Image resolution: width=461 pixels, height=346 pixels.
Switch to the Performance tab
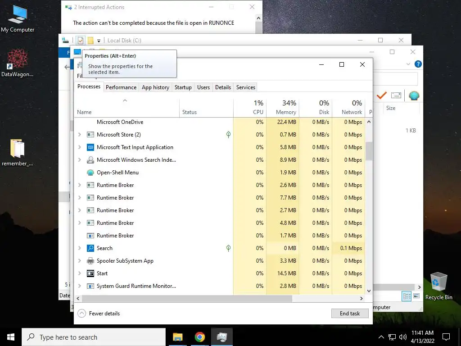pos(121,87)
